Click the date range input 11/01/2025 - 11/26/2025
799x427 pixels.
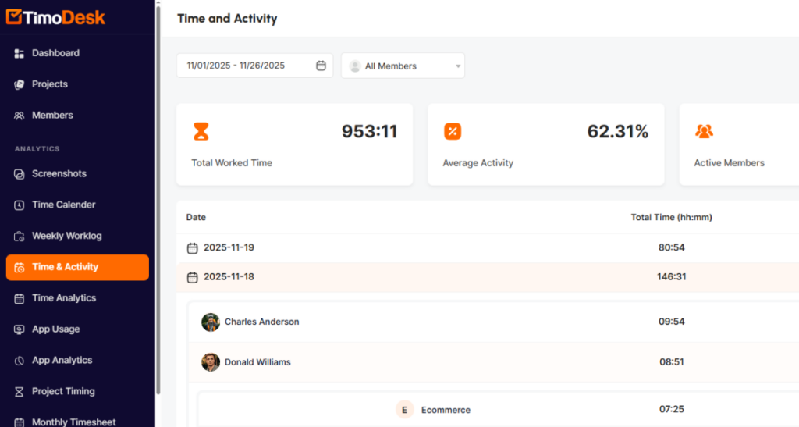point(255,66)
